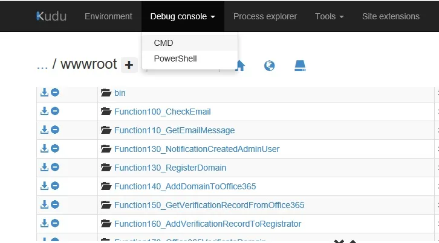Select CMD from the Debug console menu

pyautogui.click(x=164, y=43)
